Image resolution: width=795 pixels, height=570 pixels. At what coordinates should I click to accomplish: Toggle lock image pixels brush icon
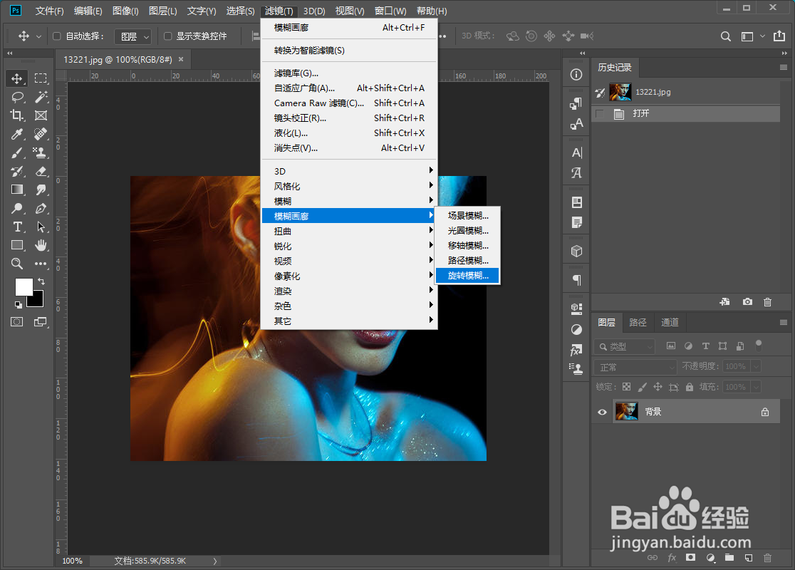(642, 387)
